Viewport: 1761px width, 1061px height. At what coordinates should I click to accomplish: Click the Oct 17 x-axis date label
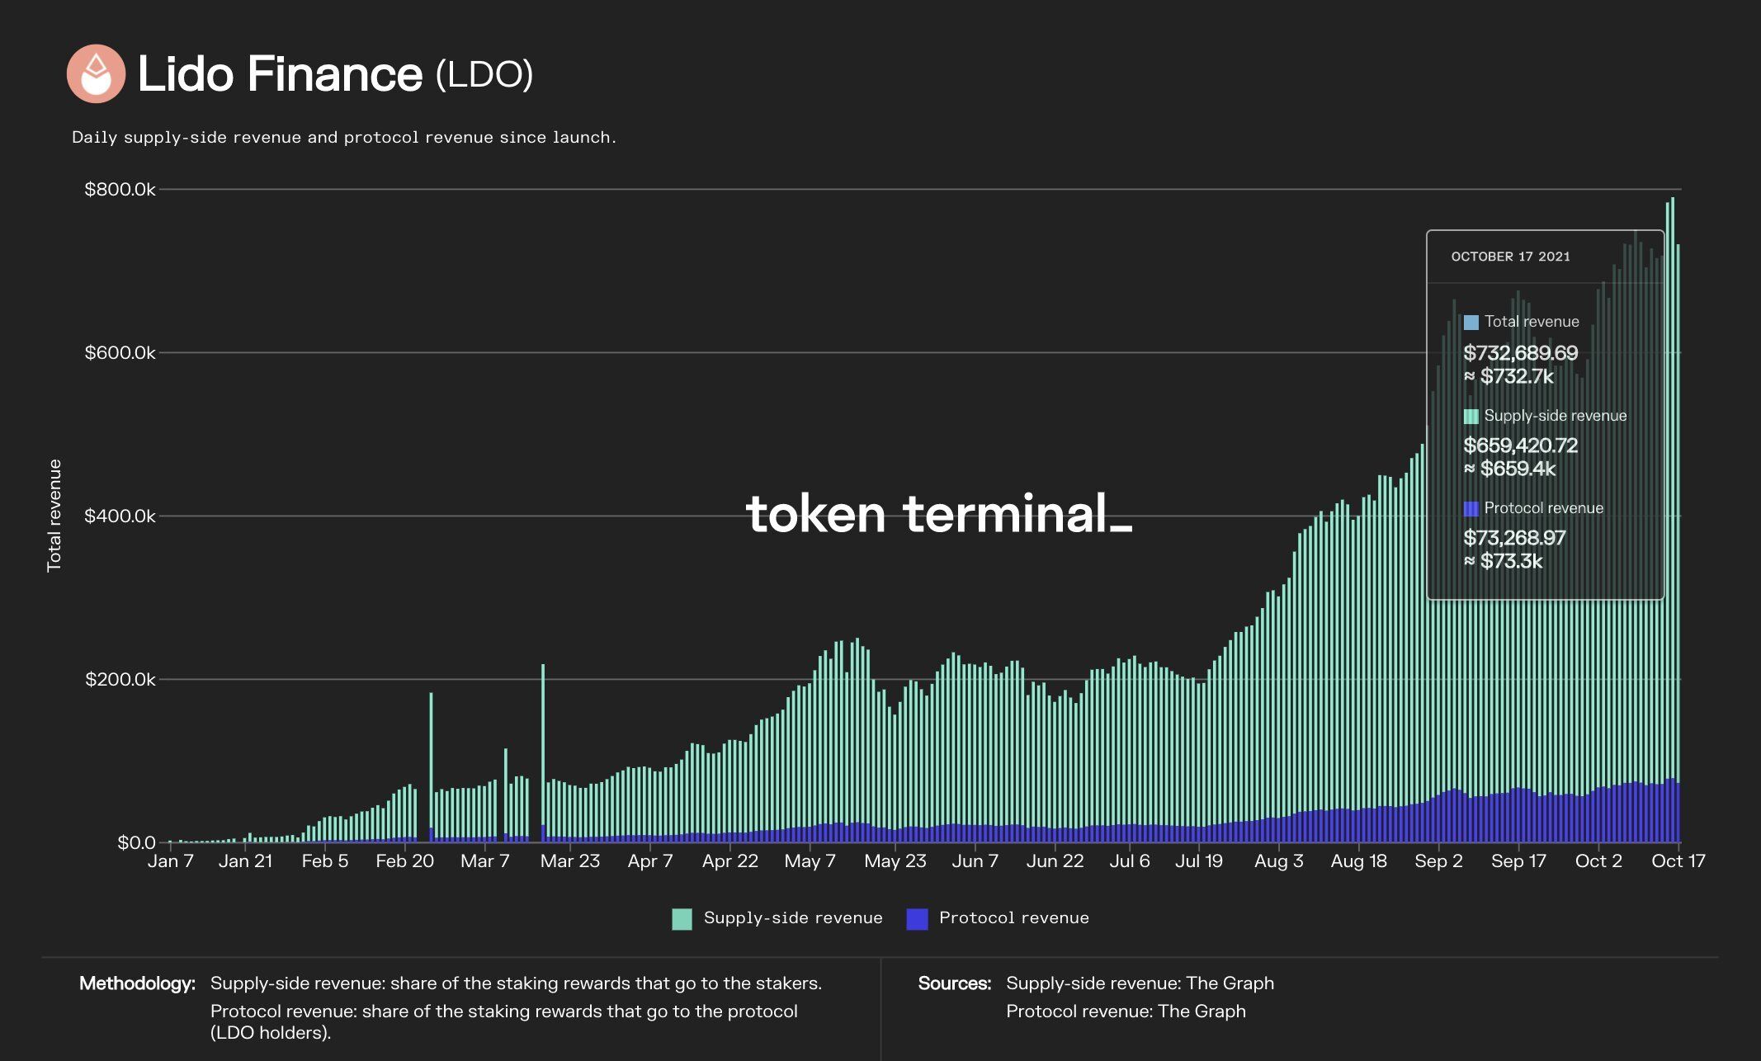tap(1678, 861)
